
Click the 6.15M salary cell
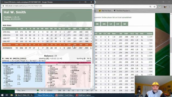tap(150, 37)
